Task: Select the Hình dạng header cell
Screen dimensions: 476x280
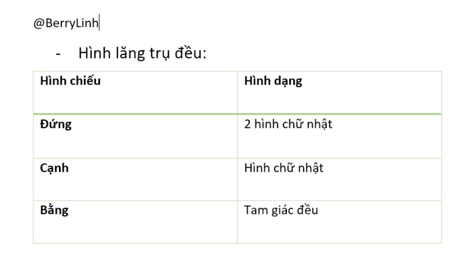Action: pos(339,92)
